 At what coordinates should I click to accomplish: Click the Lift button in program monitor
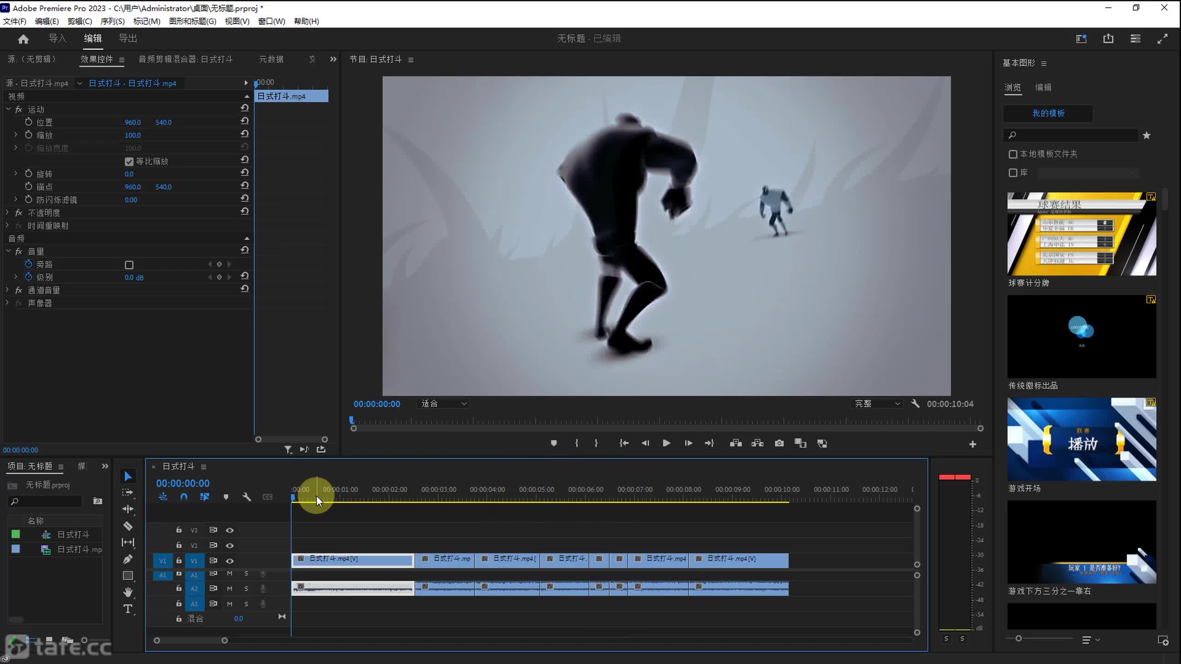tap(736, 443)
